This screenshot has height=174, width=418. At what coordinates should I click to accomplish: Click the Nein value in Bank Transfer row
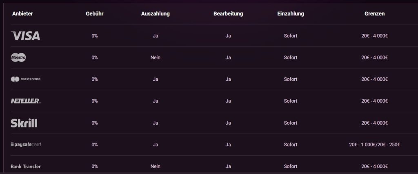(155, 166)
